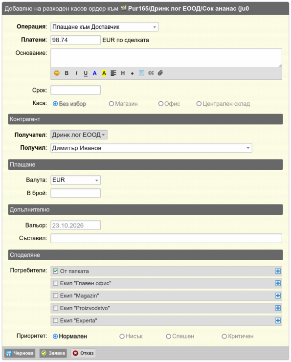Set priority to Критичен
This screenshot has width=291, height=362.
[224, 337]
